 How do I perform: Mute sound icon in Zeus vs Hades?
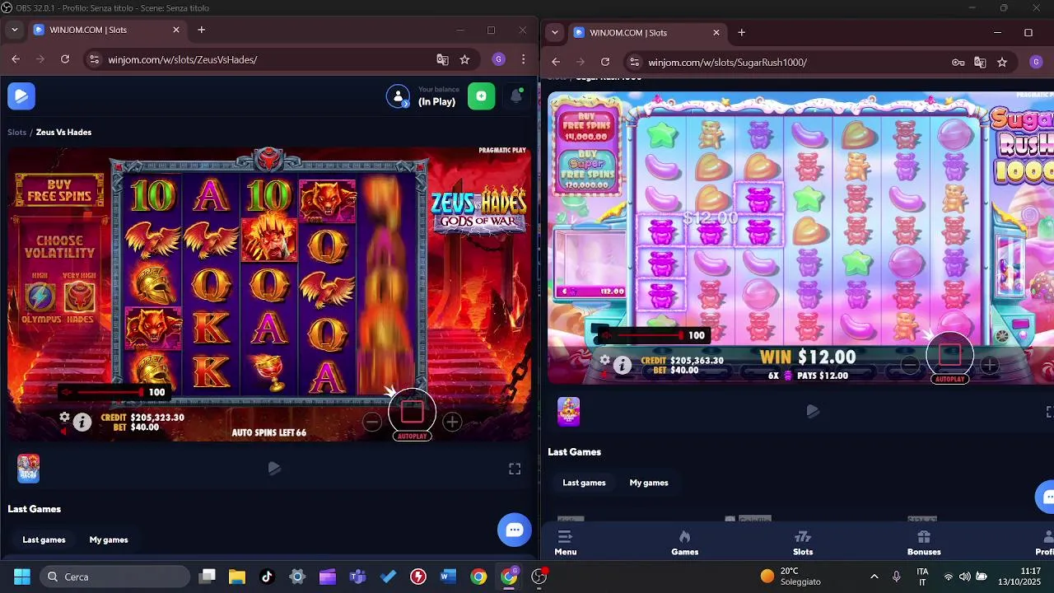click(68, 392)
